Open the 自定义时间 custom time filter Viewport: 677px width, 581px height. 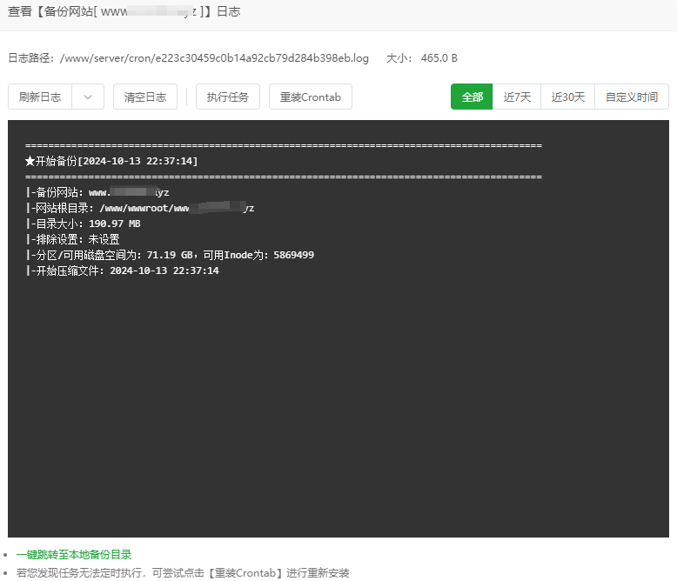click(x=631, y=97)
